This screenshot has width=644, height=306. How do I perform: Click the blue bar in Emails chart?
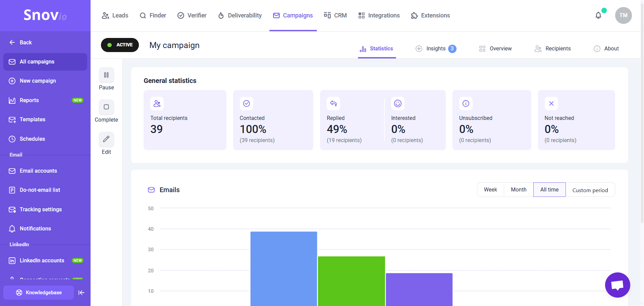click(283, 269)
